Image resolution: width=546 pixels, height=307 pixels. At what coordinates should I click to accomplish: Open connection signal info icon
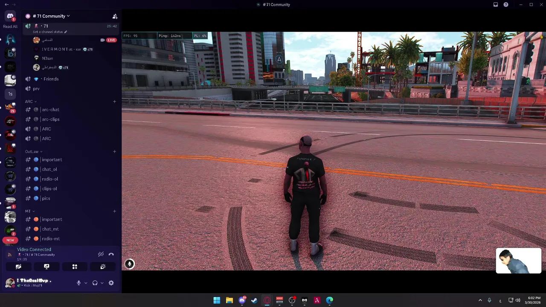pos(10,255)
